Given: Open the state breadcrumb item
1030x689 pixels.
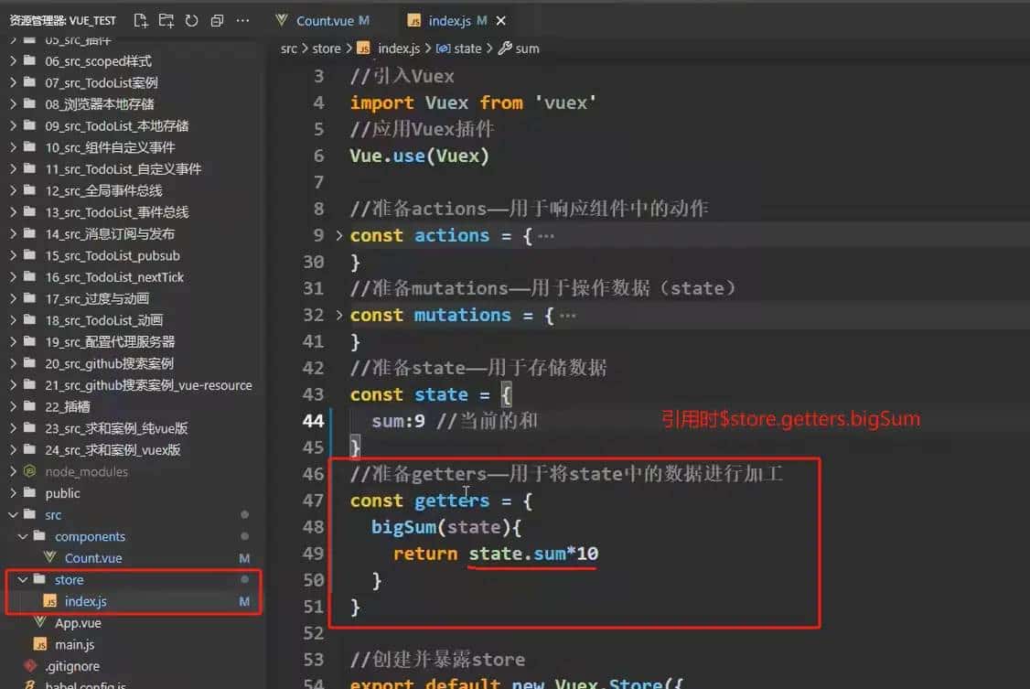Looking at the screenshot, I should coord(468,48).
